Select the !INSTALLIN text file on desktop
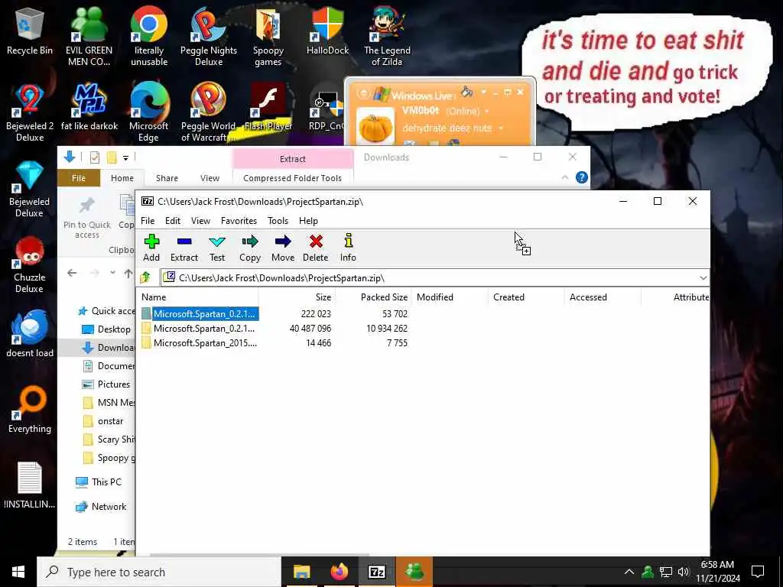 tap(30, 485)
